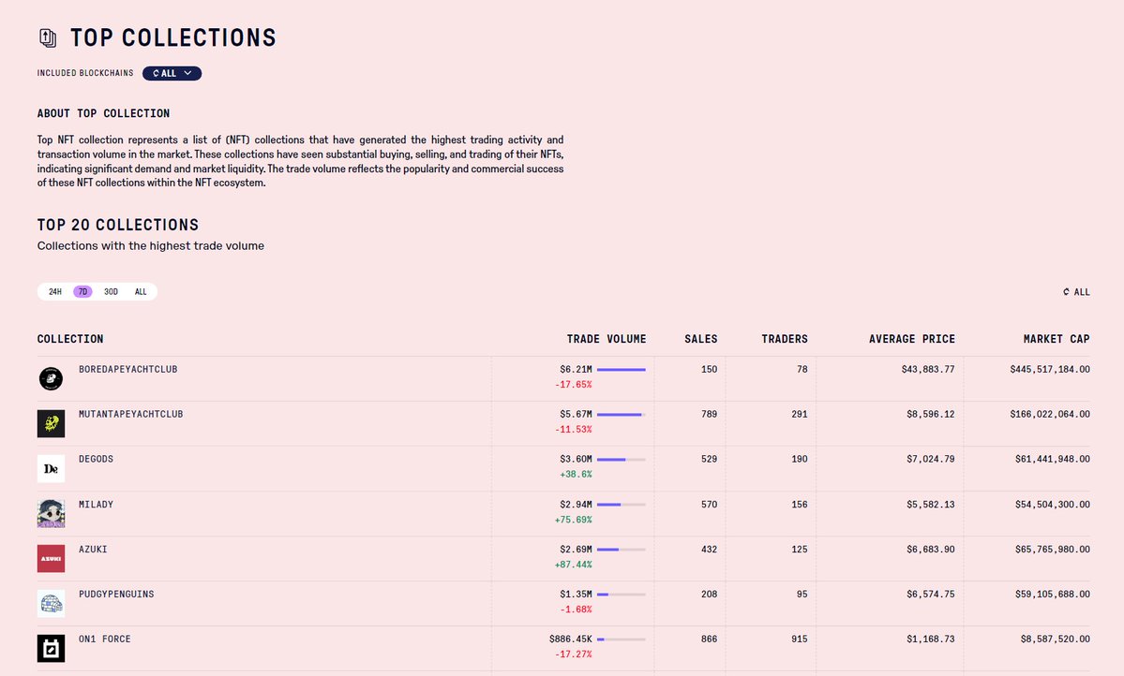The width and height of the screenshot is (1124, 676).
Task: Click the $43,883.77 average price
Action: point(928,370)
